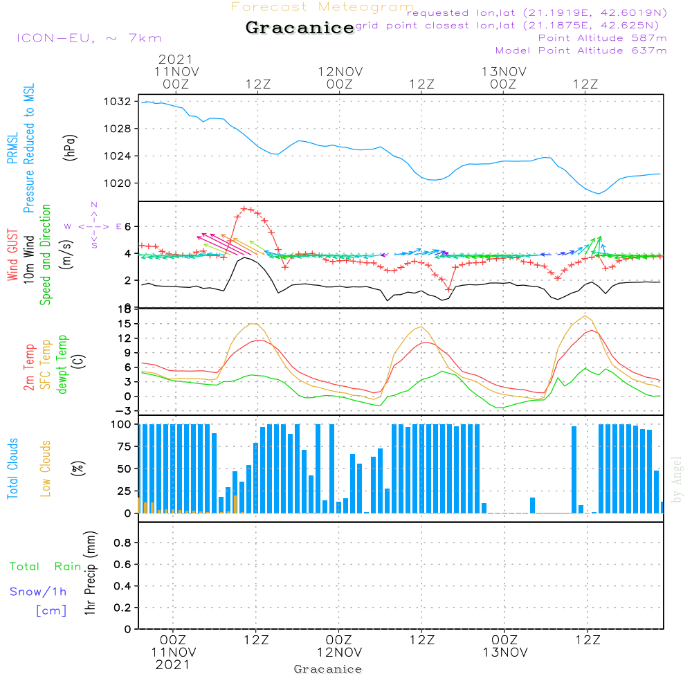Viewport: 692px width, 692px height.
Task: Click the top '12NOV 00Z' time label
Action: pyautogui.click(x=340, y=78)
